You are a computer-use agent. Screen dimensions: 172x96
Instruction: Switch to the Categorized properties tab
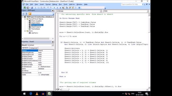point(34,48)
